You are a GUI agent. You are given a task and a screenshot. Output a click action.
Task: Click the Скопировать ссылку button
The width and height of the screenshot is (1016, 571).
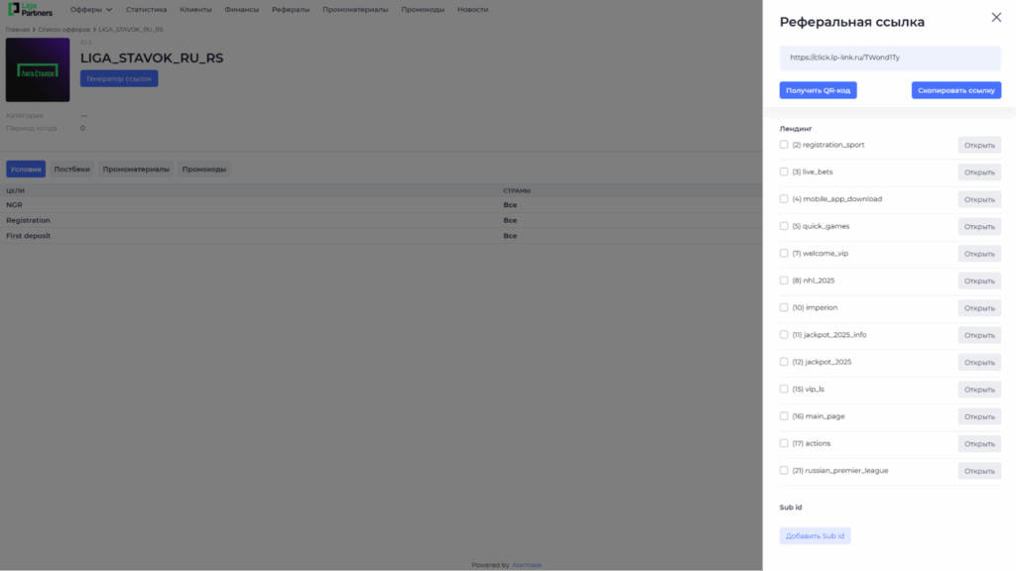click(955, 90)
